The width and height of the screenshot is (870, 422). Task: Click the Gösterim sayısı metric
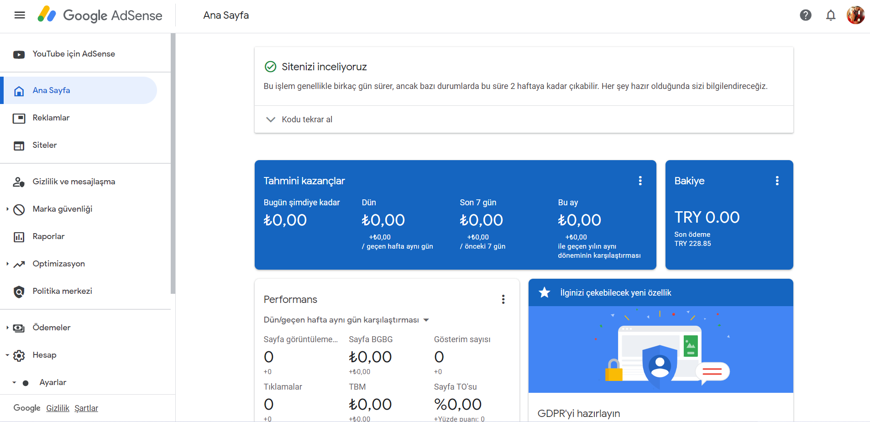click(462, 356)
